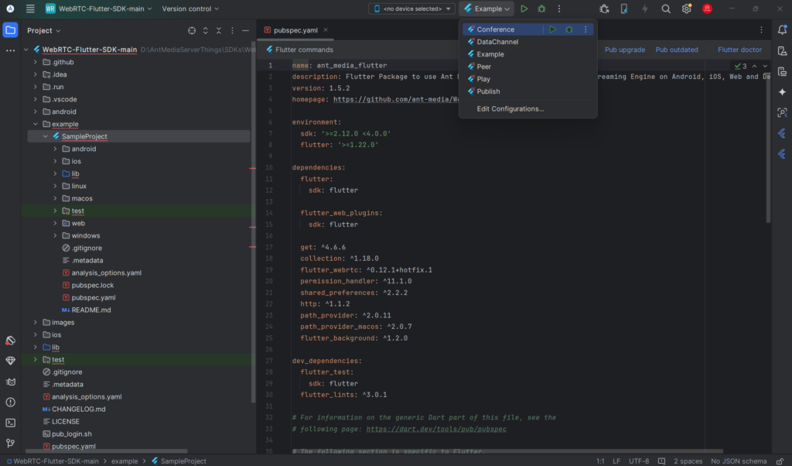
Task: Open the Problems tool window
Action: [10, 403]
